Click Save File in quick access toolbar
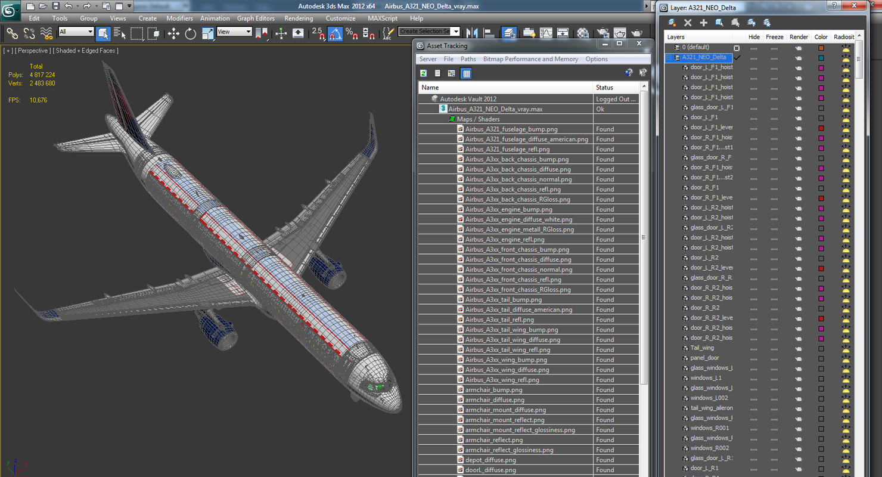 [x=55, y=6]
